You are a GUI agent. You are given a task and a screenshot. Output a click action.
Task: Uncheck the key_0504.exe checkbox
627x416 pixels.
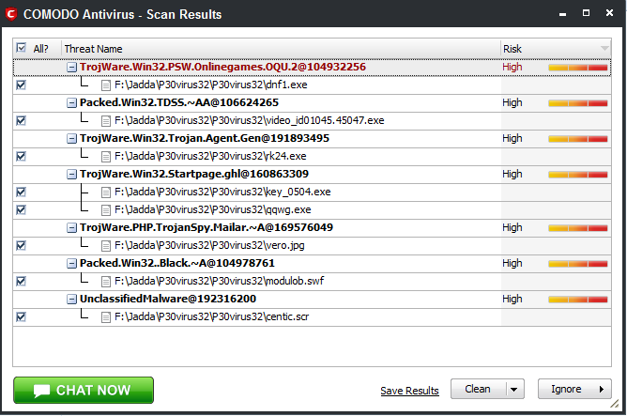pyautogui.click(x=21, y=192)
